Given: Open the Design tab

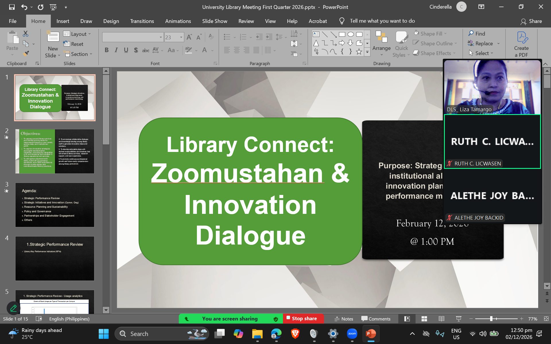Looking at the screenshot, I should (111, 21).
